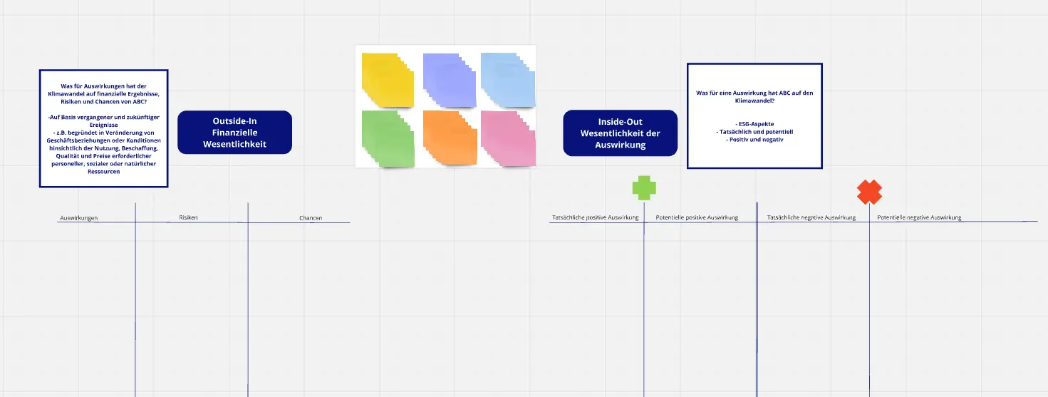Select the red X cross icon
1048x397 pixels.
[869, 192]
